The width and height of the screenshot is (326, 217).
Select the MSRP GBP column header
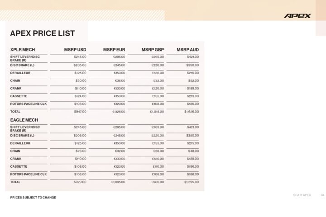(153, 49)
